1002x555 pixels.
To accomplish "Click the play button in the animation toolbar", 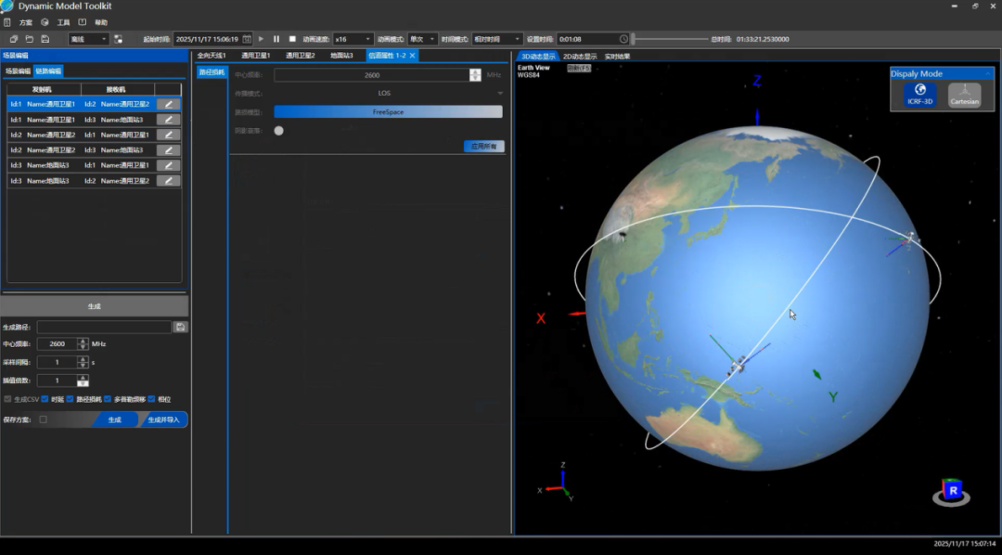I will pyautogui.click(x=261, y=39).
